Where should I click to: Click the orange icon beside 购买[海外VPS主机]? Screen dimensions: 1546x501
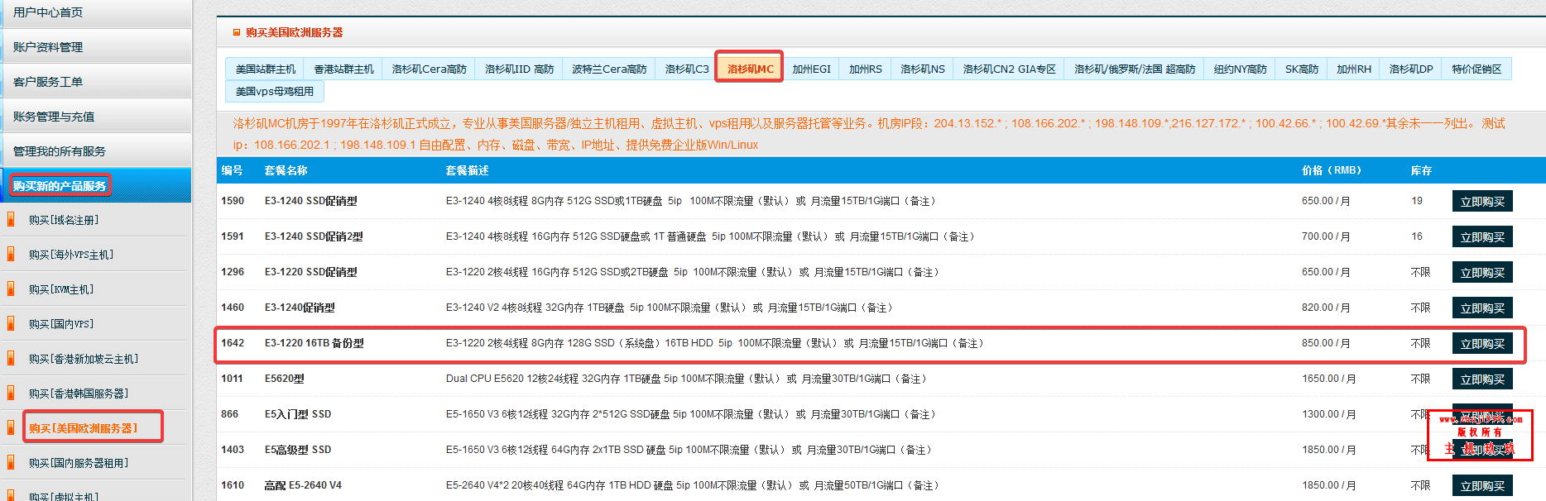pyautogui.click(x=11, y=255)
